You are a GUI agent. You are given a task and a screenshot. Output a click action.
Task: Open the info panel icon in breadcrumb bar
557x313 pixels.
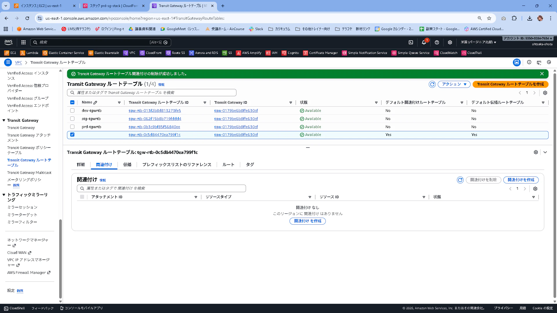click(529, 62)
